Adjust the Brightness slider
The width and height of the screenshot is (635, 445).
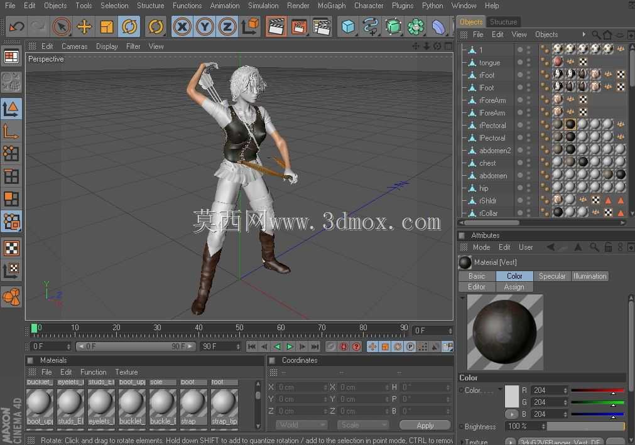coord(585,426)
